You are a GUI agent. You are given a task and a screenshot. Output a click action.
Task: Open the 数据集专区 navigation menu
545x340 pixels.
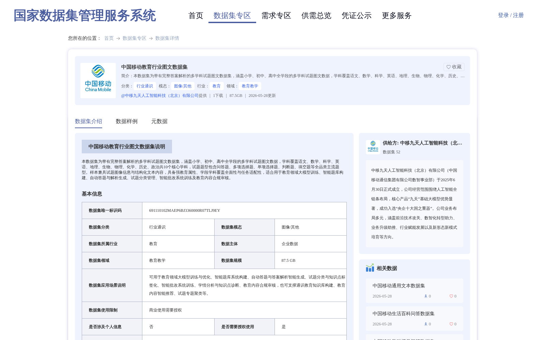coord(232,16)
